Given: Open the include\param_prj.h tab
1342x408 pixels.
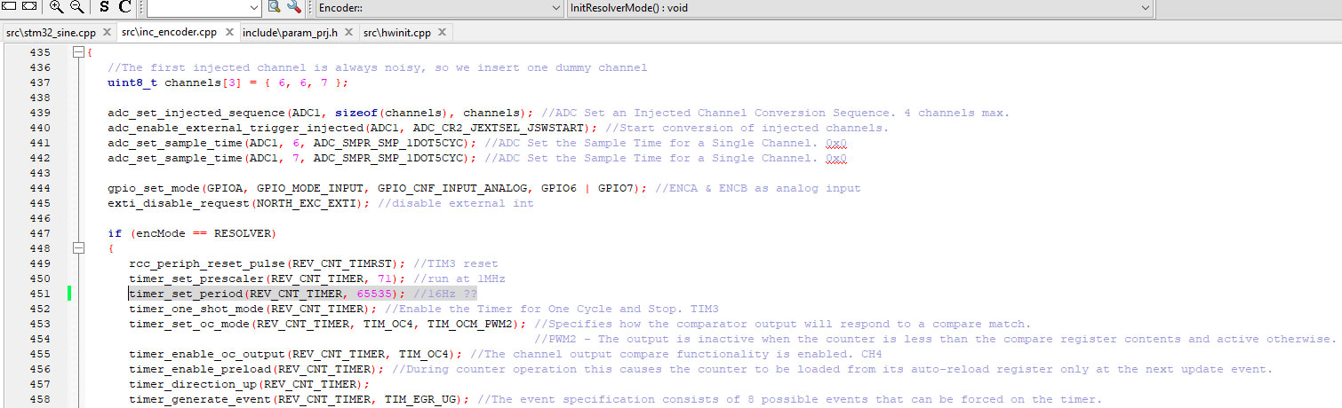Looking at the screenshot, I should click(x=290, y=33).
